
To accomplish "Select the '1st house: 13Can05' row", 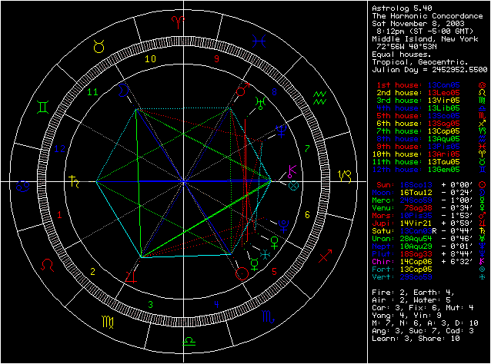I will pyautogui.click(x=418, y=85).
